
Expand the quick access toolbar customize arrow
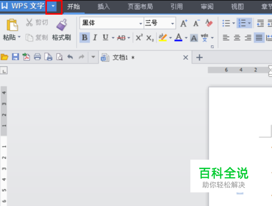pyautogui.click(x=93, y=57)
